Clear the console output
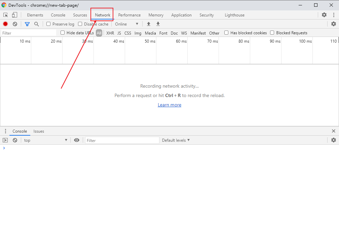 (x=15, y=140)
